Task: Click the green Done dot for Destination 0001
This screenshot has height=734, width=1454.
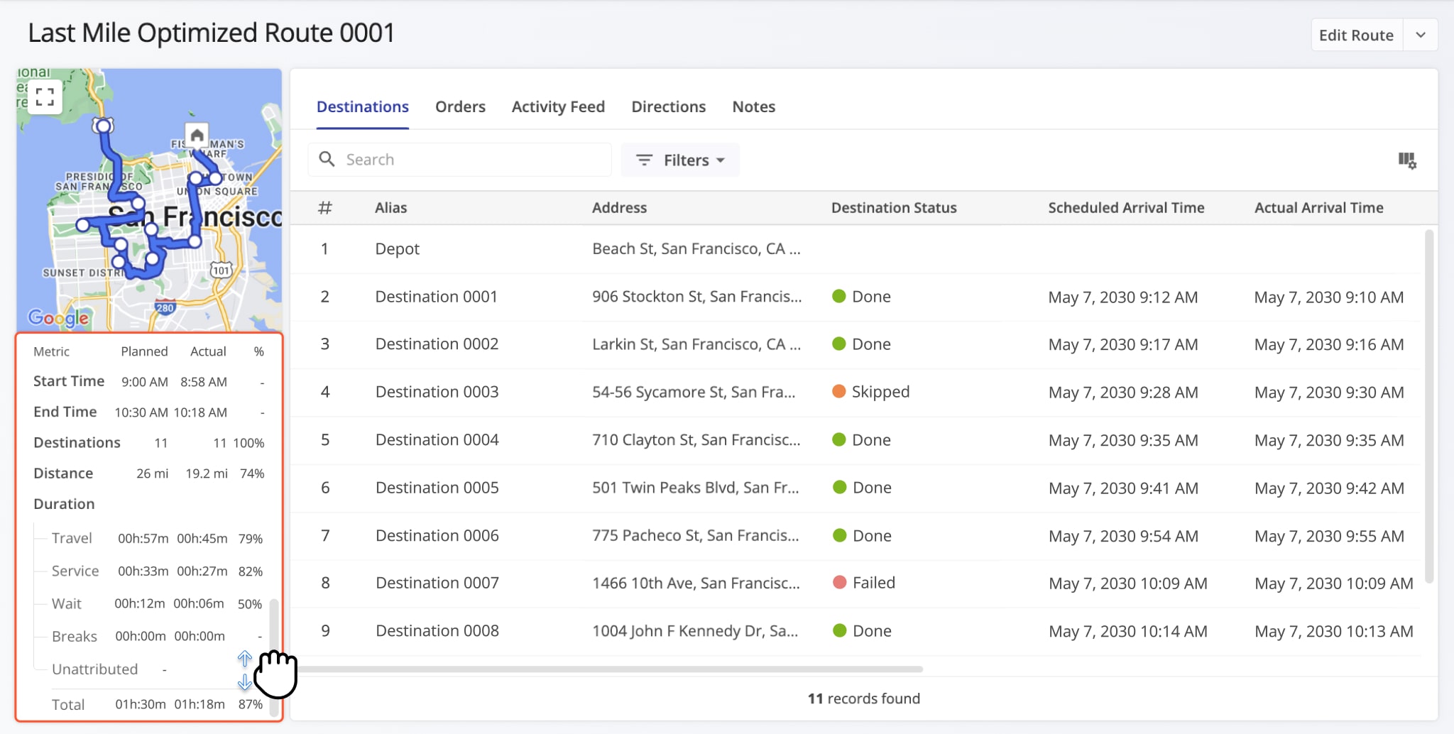Action: [x=841, y=296]
